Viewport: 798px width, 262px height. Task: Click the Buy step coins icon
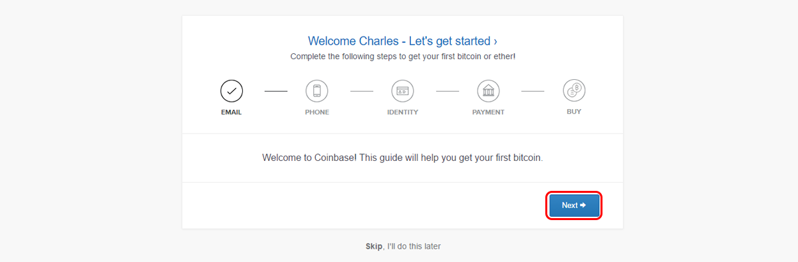(x=574, y=90)
